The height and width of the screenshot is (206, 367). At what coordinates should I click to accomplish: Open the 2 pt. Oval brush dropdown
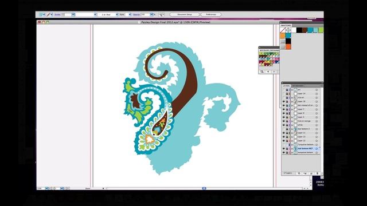click(117, 14)
